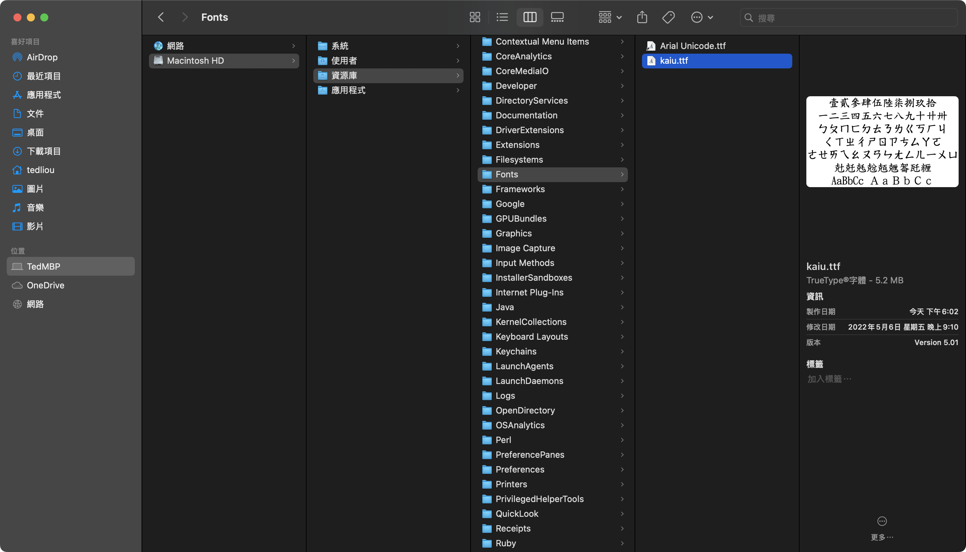This screenshot has height=552, width=966.
Task: Expand the Fonts folder chevron
Action: [x=622, y=174]
